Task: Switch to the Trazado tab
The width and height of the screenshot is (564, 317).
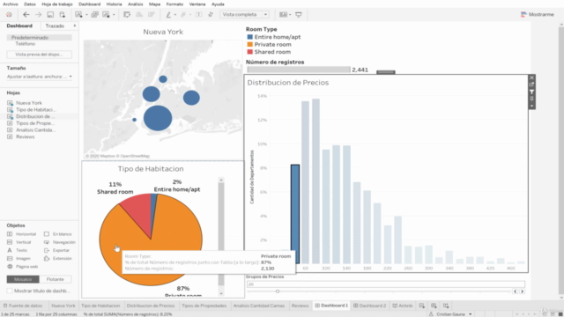Action: click(55, 26)
